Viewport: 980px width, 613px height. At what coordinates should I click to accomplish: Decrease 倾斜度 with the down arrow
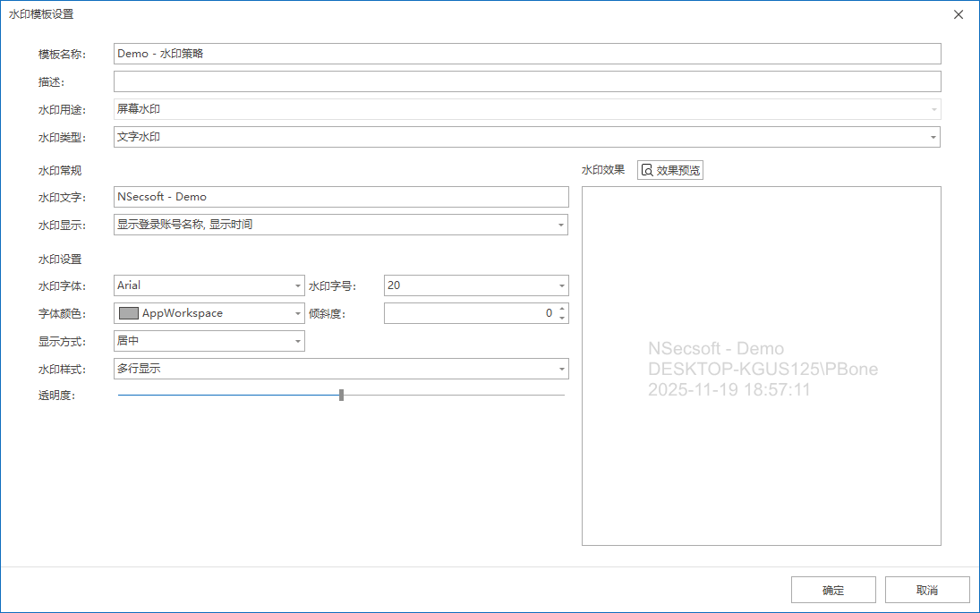562,319
